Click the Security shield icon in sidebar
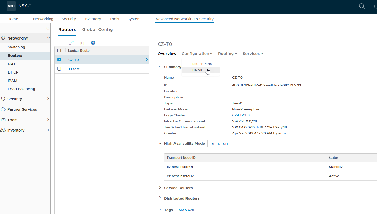The height and width of the screenshot is (214, 377). (x=3, y=99)
